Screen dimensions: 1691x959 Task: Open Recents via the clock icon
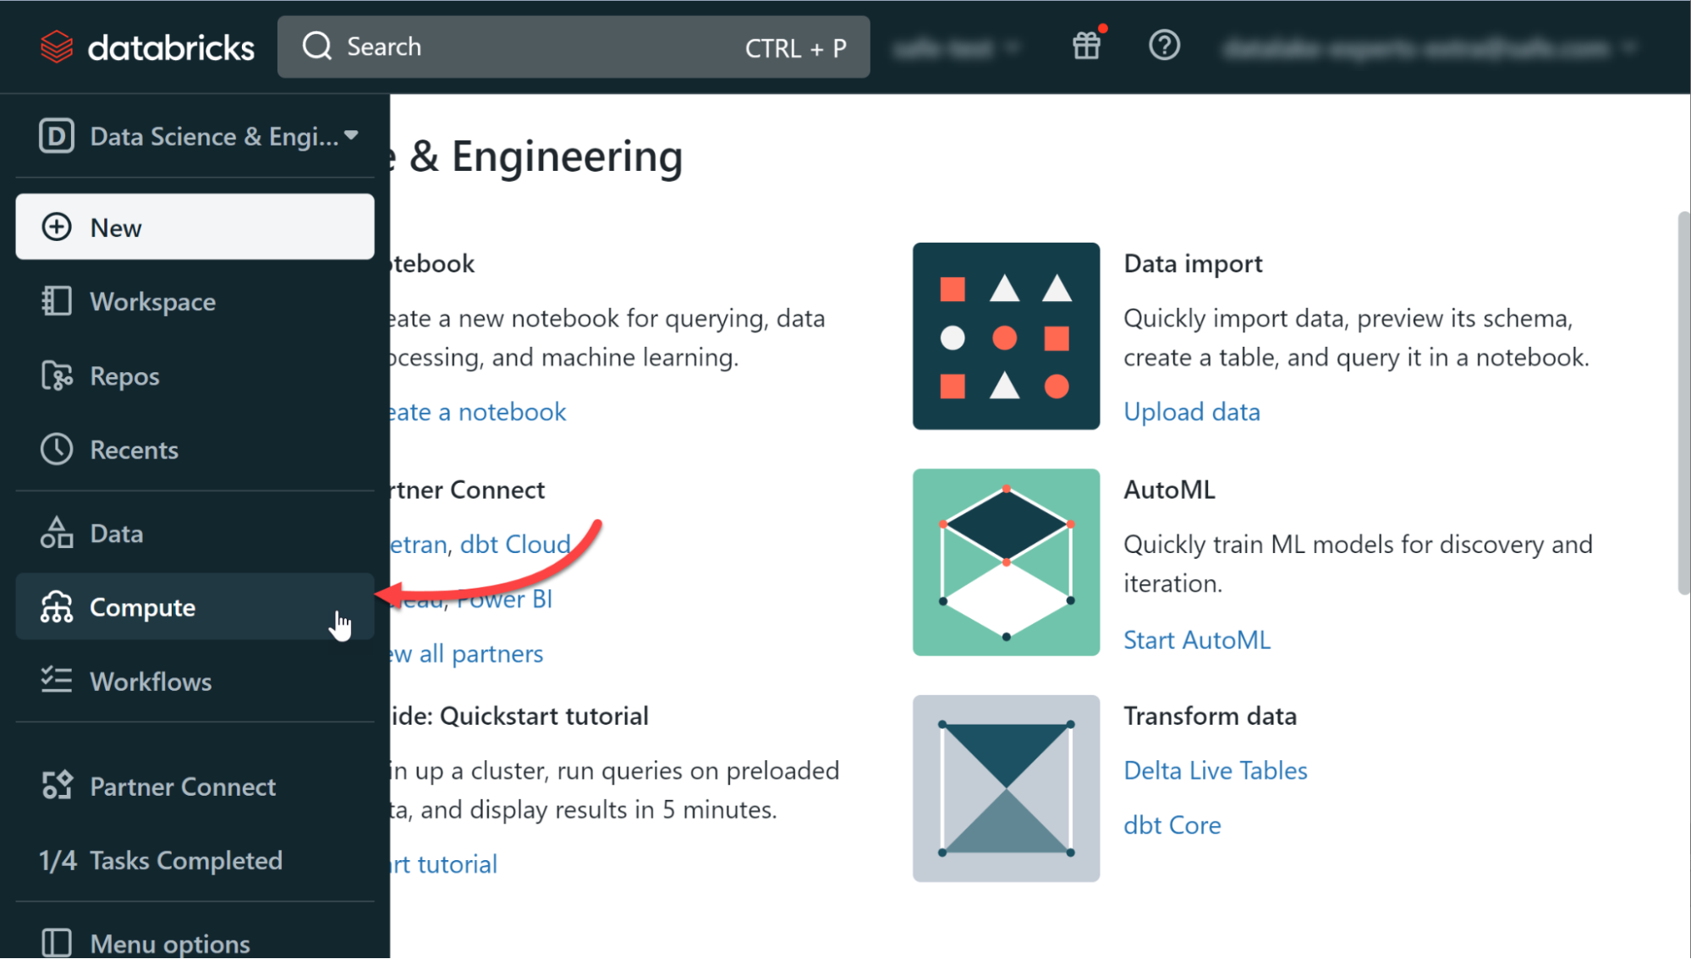(x=56, y=449)
